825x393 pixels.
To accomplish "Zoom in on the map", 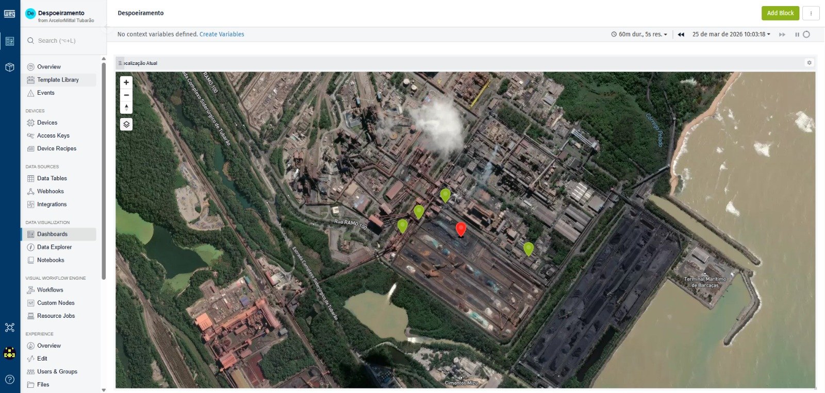I will pyautogui.click(x=126, y=82).
